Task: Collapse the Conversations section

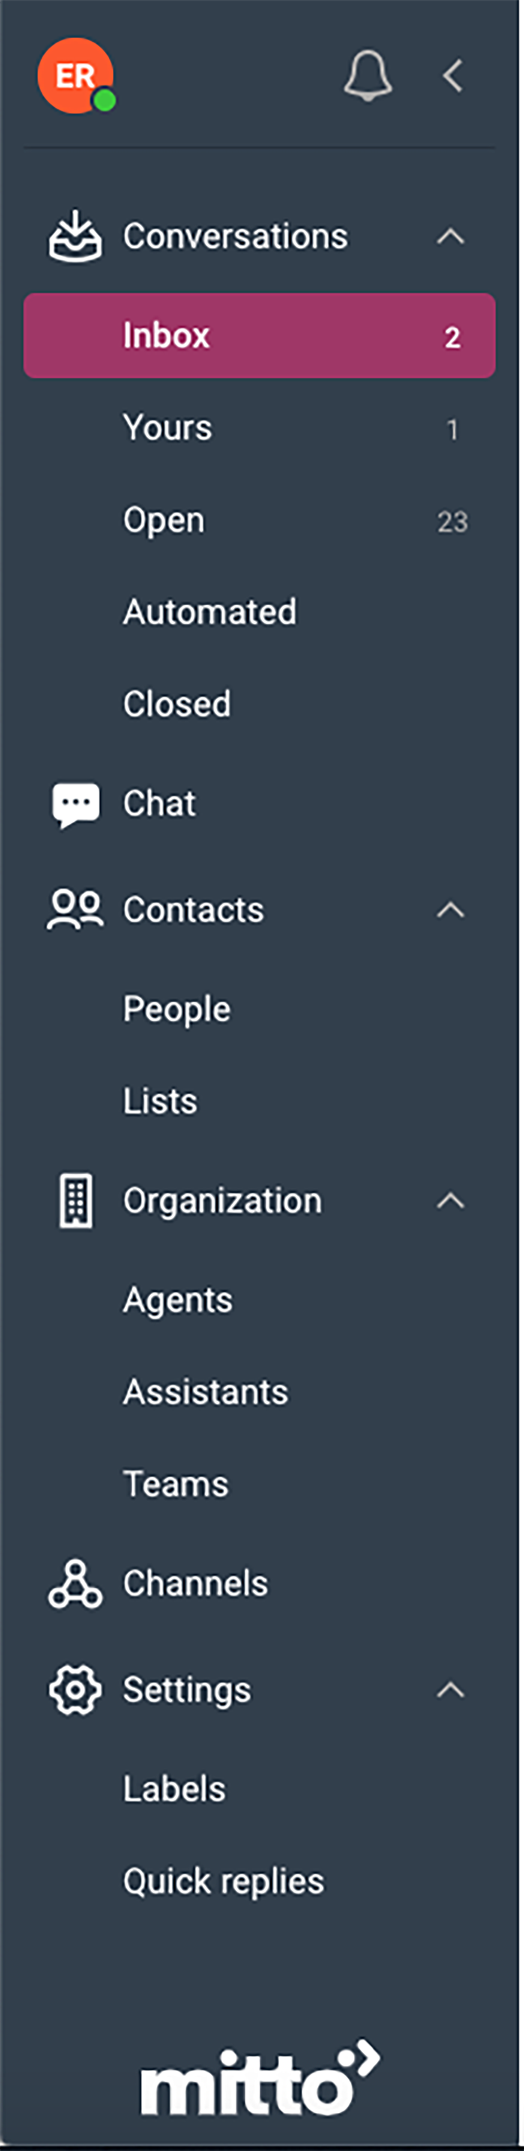Action: 451,237
